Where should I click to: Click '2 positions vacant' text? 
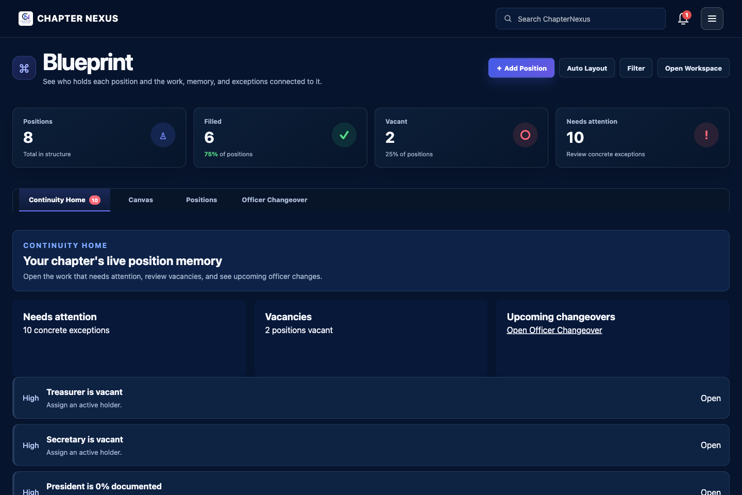point(299,330)
